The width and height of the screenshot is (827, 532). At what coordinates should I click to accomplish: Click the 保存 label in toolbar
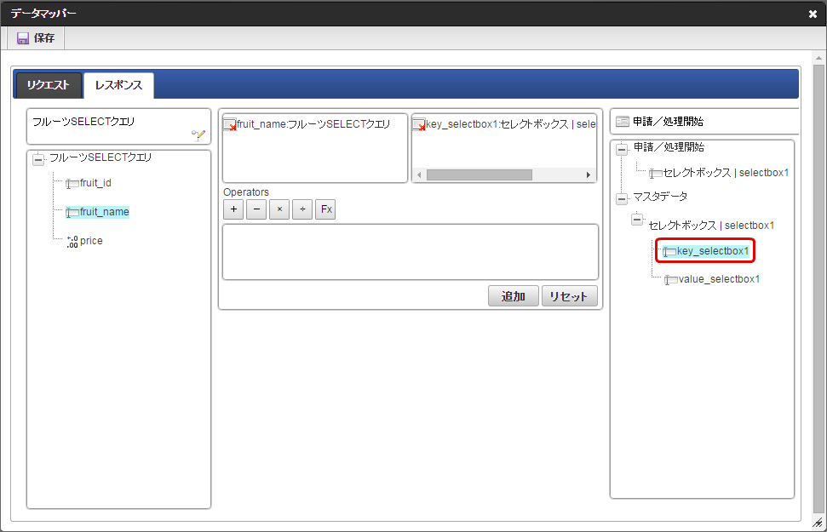pos(44,38)
